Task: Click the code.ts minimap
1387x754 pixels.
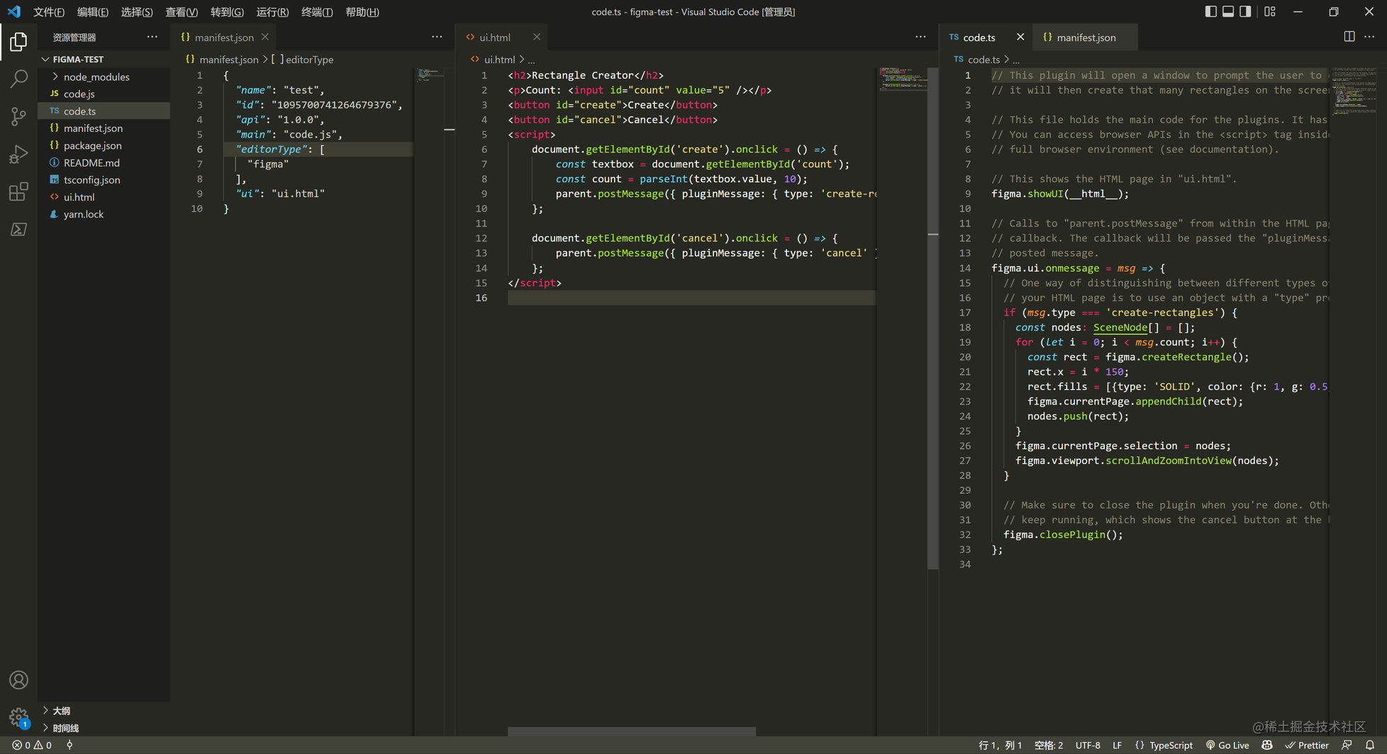Action: point(1353,91)
